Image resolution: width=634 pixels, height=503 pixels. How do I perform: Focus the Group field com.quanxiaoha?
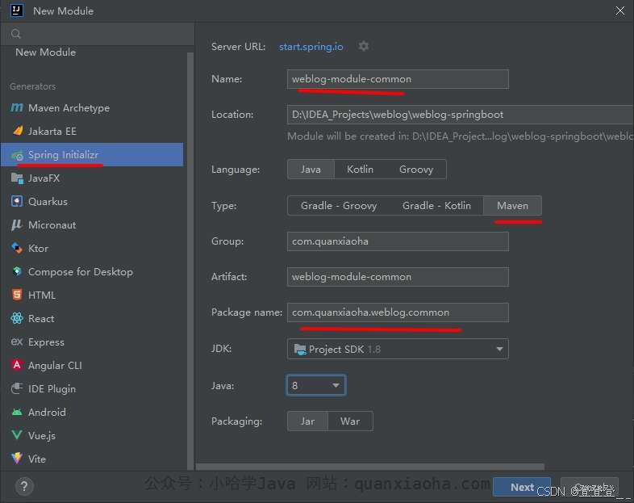(398, 241)
